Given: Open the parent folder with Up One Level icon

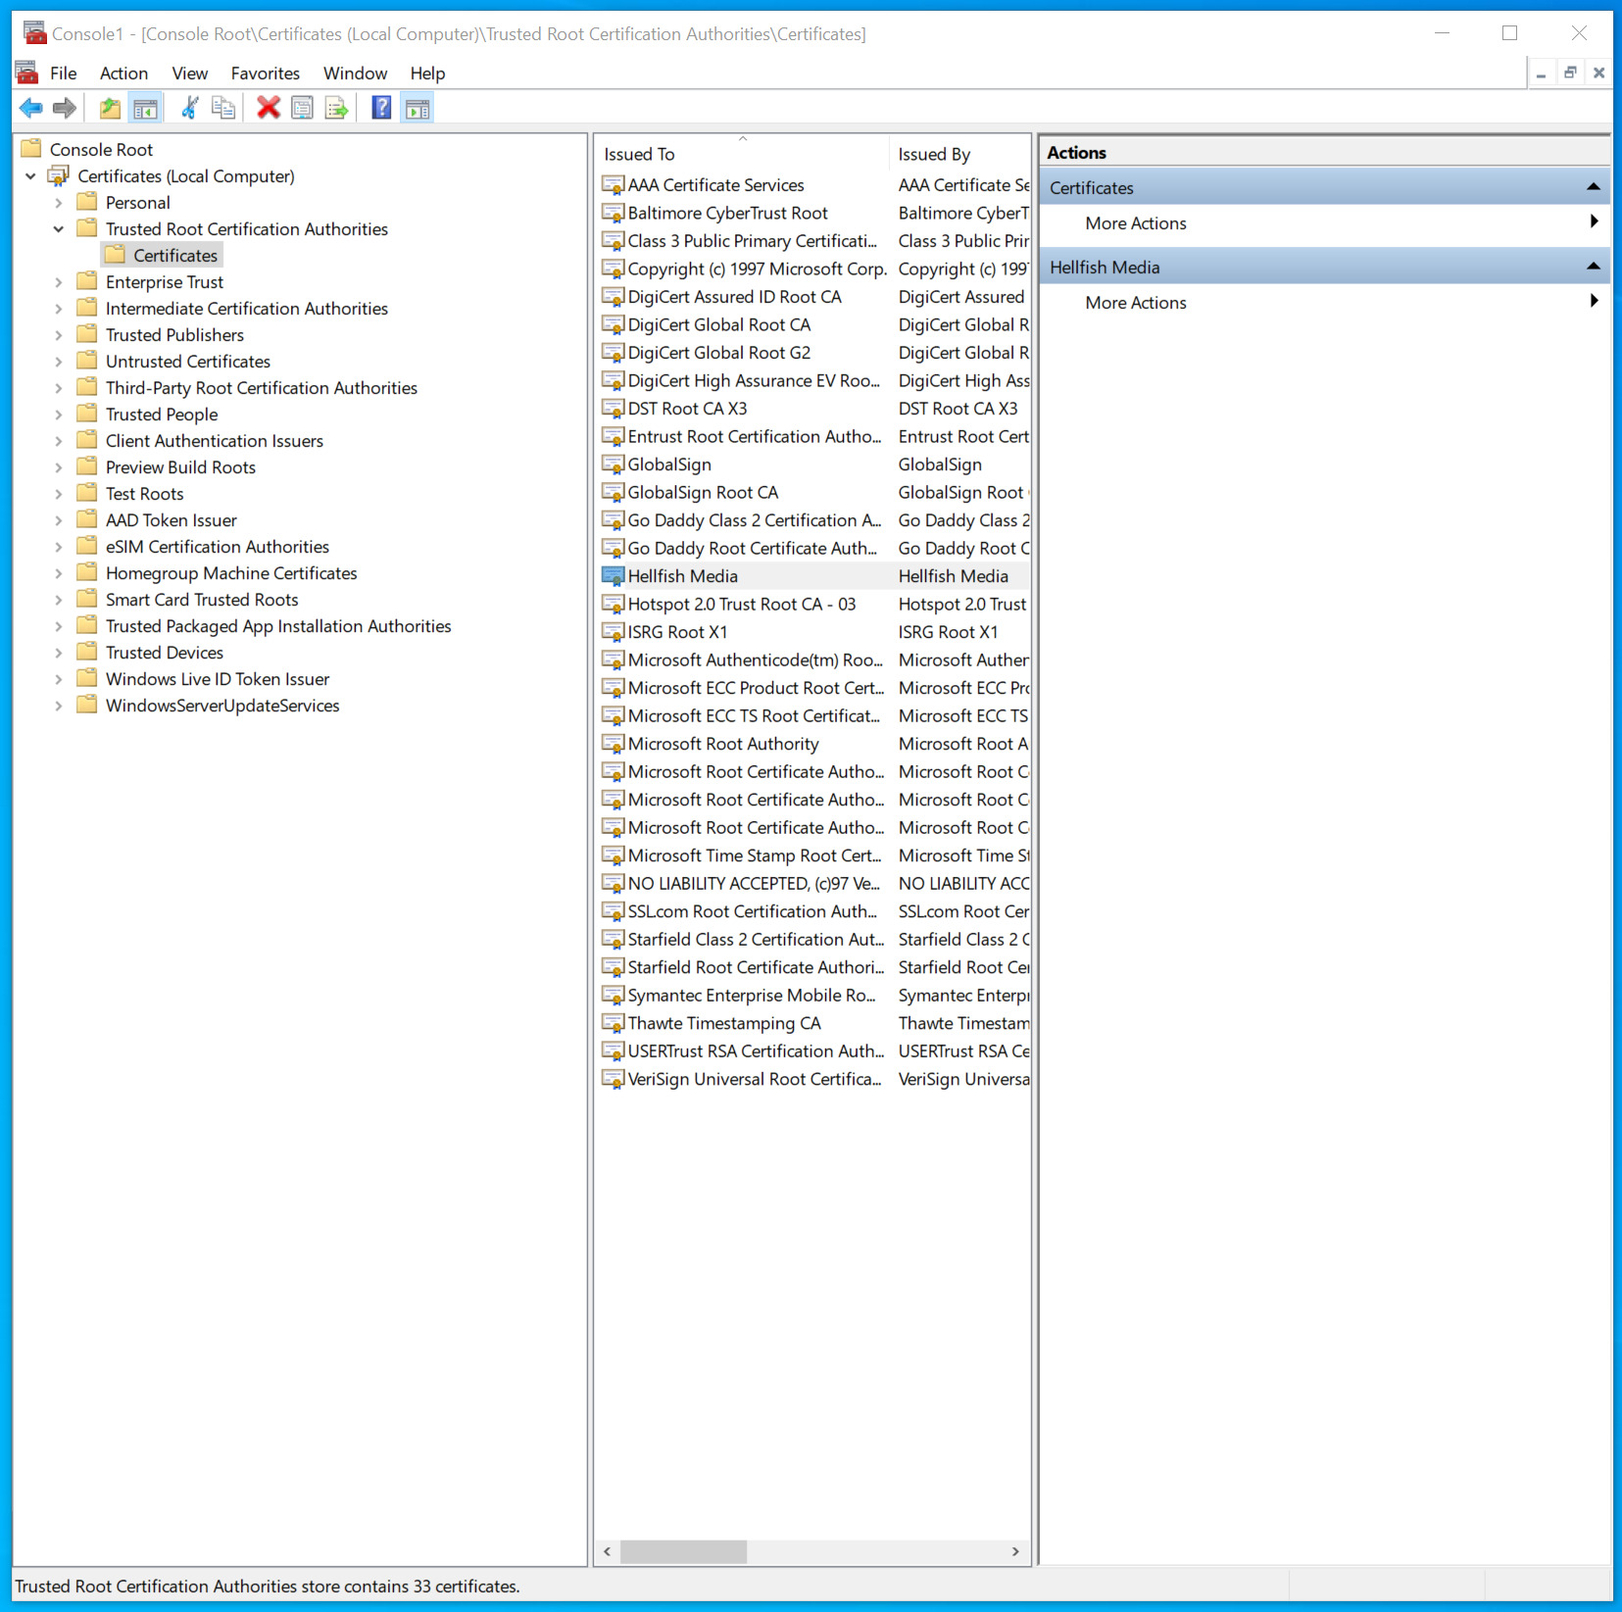Looking at the screenshot, I should coord(110,108).
